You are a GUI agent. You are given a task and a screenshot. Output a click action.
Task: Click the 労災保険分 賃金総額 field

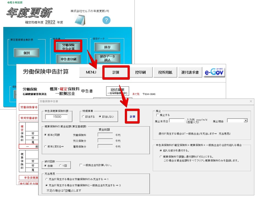[105, 140]
